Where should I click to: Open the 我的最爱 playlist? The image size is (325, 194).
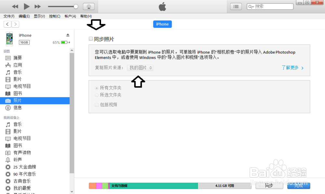[x=35, y=188]
